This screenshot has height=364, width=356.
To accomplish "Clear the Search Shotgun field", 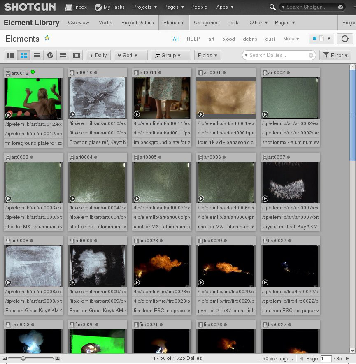I will click(340, 7).
